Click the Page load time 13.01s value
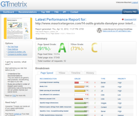Screen dimensions: 139x116 pyautogui.click(x=57, y=54)
